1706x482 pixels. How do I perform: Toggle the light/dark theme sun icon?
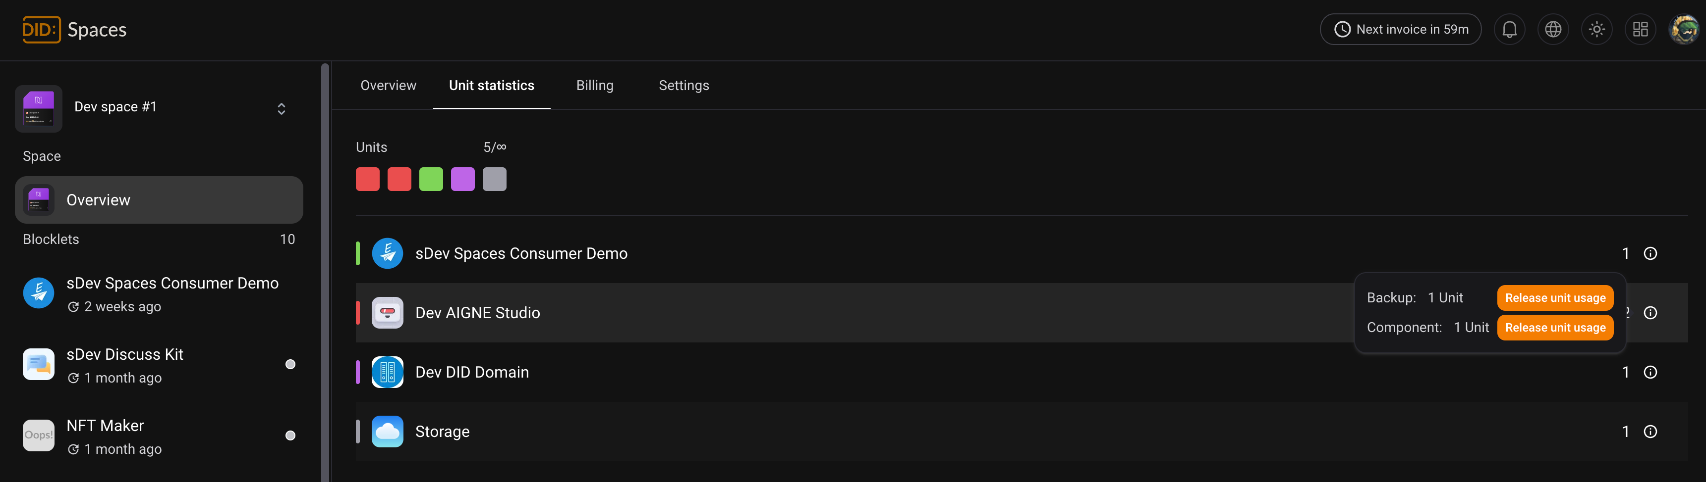[x=1597, y=30]
